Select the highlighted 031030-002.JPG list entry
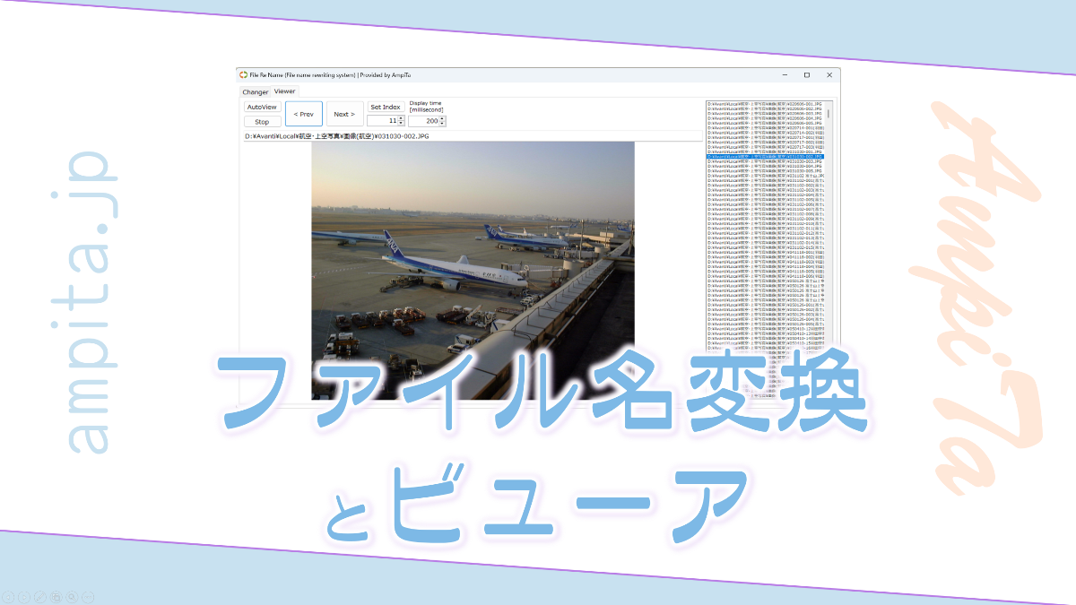1076x605 pixels. (x=765, y=157)
